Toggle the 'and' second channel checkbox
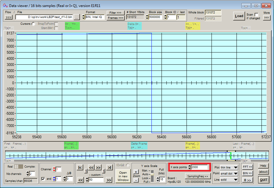Viewport: 274px width, 188px height. pyautogui.click(x=43, y=179)
